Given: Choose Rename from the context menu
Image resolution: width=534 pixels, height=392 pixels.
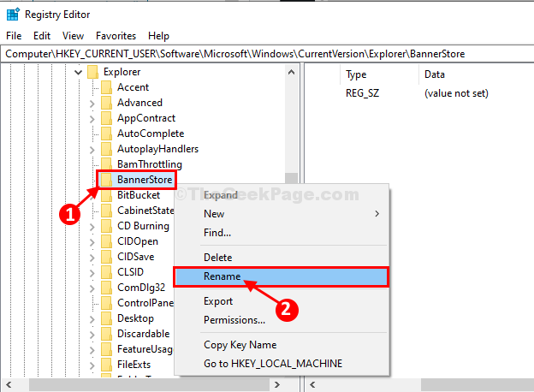Looking at the screenshot, I should coord(222,276).
